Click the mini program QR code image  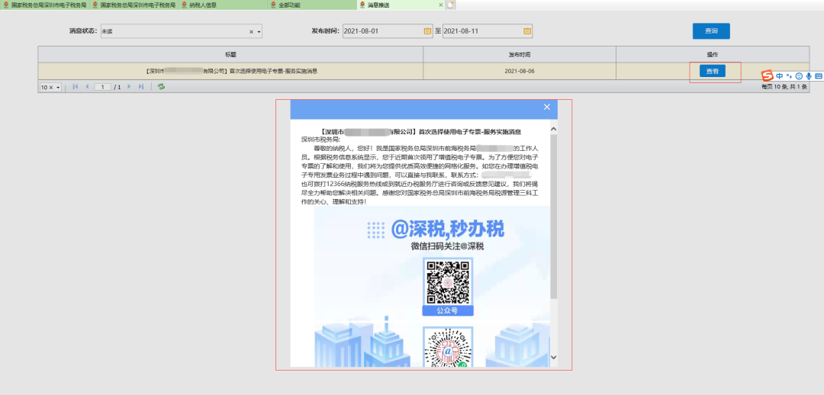(x=448, y=348)
